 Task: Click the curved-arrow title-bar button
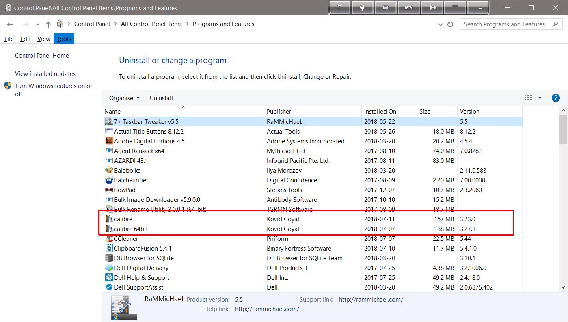(x=409, y=7)
